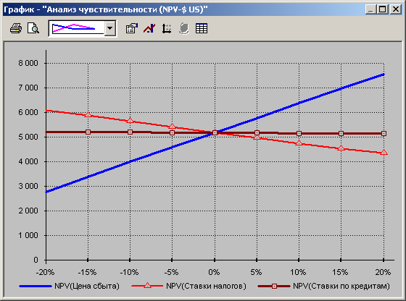Click the 3 000 y-axis label

(x=28, y=186)
